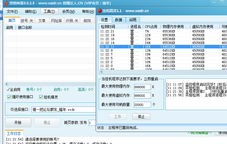The width and height of the screenshot is (227, 144).
Task: Switch to the 识别.关 tab
Action: click(x=72, y=21)
